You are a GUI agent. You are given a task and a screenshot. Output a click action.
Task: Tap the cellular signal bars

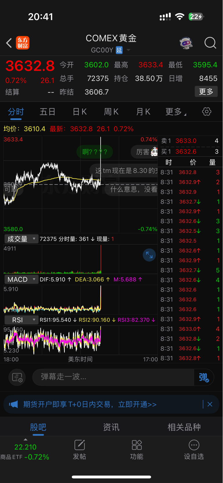click(165, 17)
